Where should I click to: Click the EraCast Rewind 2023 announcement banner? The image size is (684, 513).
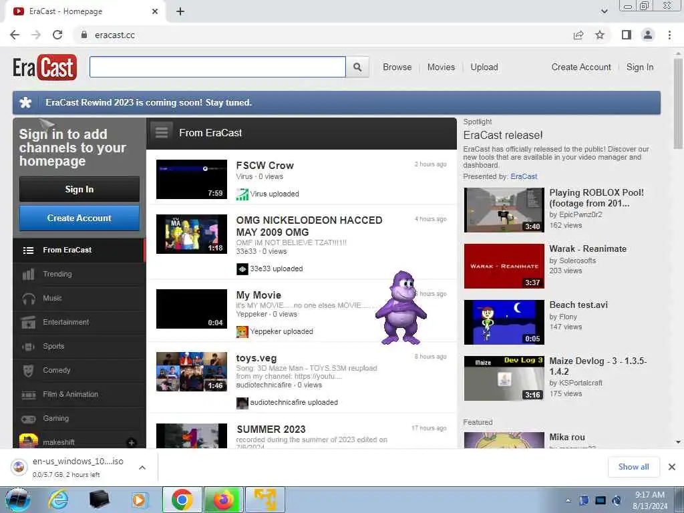[x=337, y=103]
